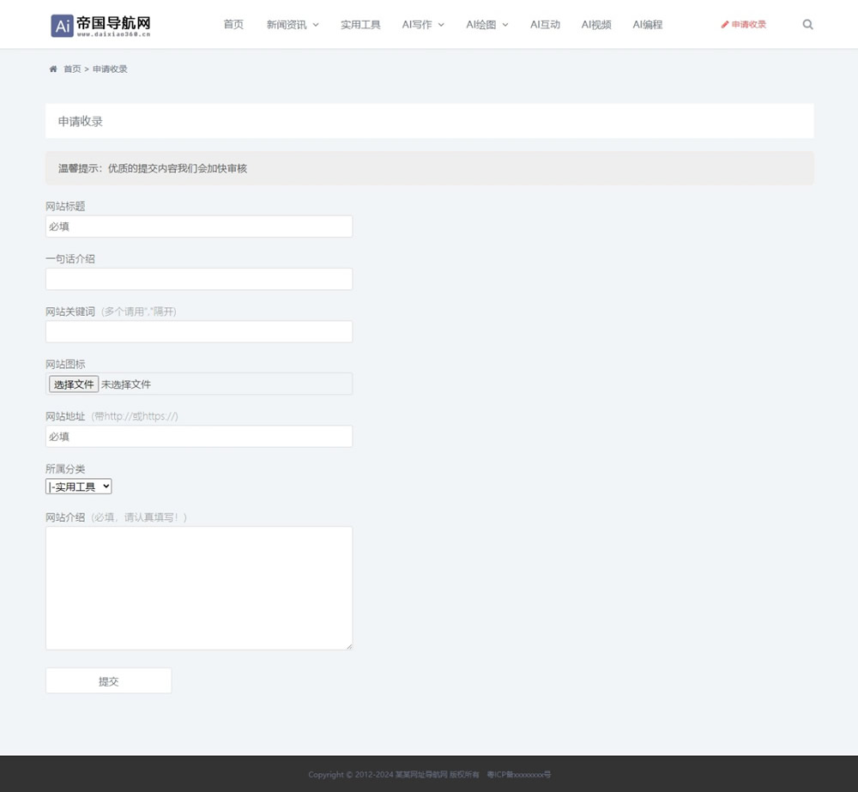
Task: Open the 实用工具 nav item
Action: [360, 25]
